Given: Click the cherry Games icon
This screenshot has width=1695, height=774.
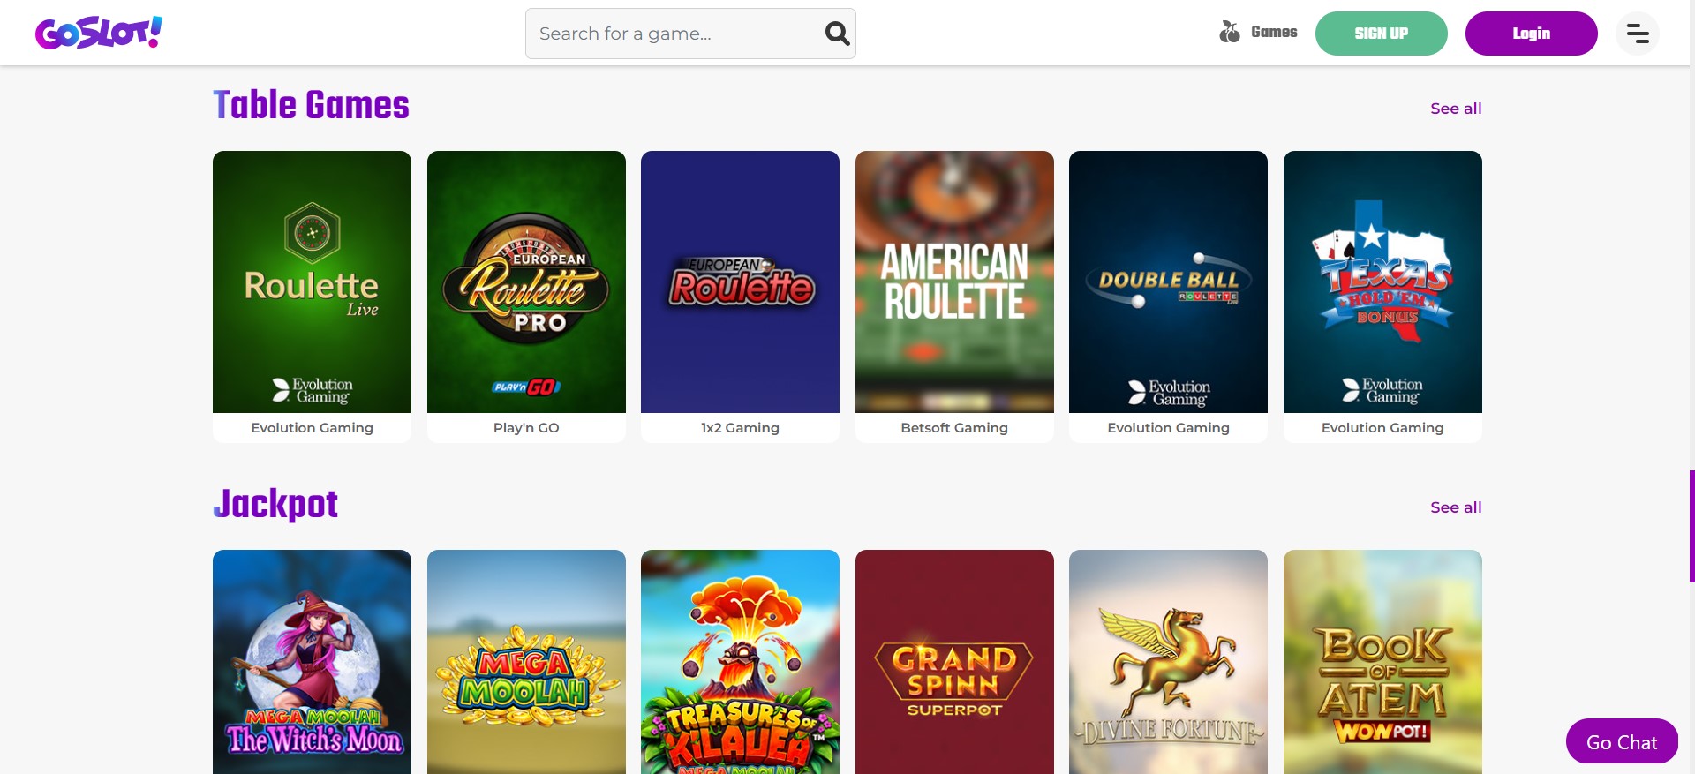Looking at the screenshot, I should [x=1229, y=33].
